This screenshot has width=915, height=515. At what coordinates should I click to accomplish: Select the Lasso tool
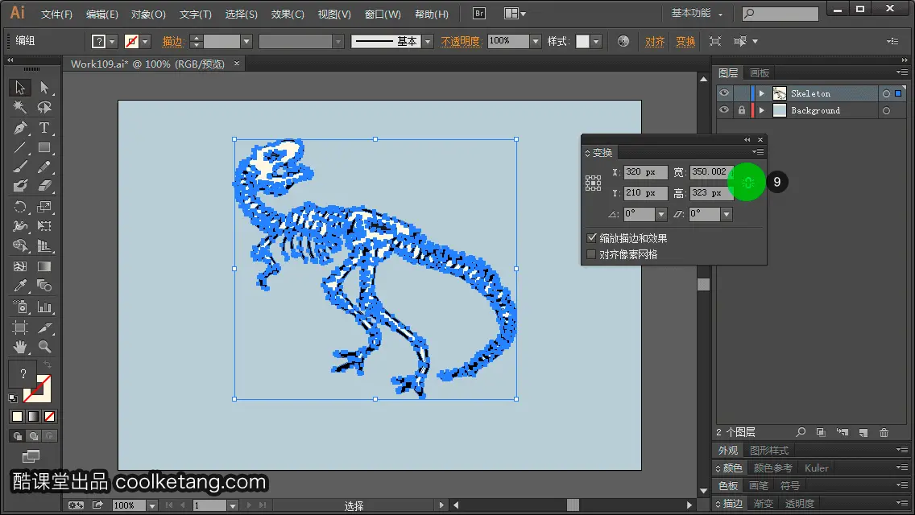pos(44,107)
